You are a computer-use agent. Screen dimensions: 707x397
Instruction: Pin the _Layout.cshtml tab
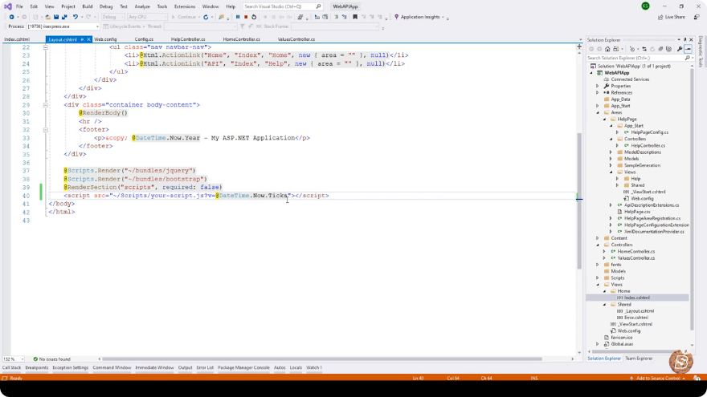pyautogui.click(x=82, y=39)
